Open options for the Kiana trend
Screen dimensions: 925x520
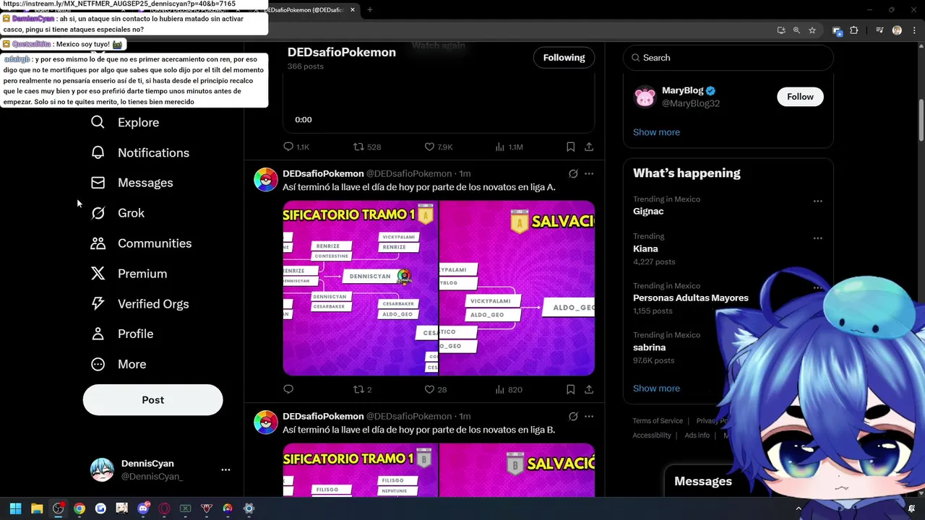click(x=817, y=238)
